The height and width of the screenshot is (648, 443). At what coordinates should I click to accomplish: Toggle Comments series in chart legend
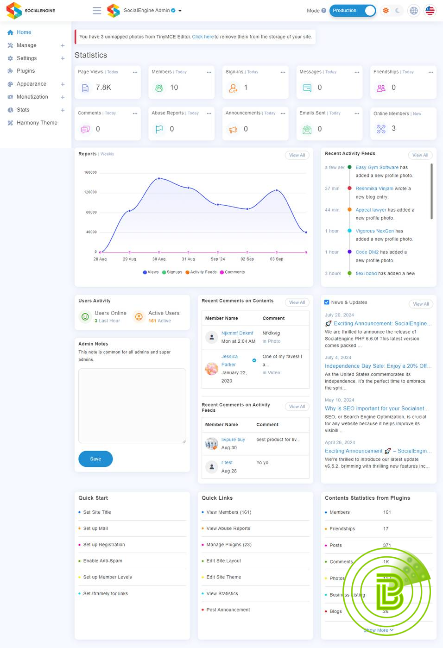point(232,272)
